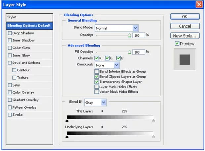This screenshot has height=151, width=205.
Task: Click the Fill Opacity slider handle
Action: 129,52
